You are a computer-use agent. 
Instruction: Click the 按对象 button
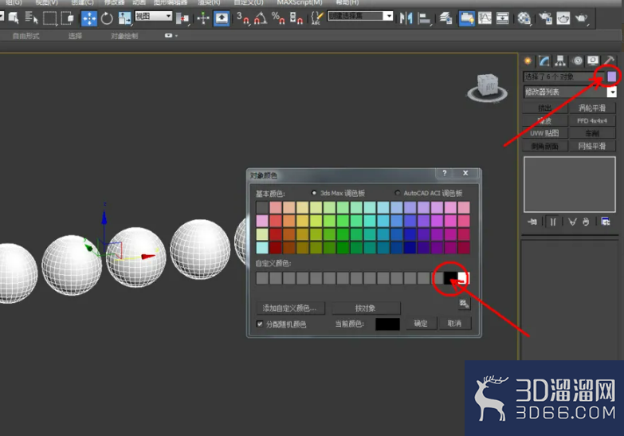(366, 308)
